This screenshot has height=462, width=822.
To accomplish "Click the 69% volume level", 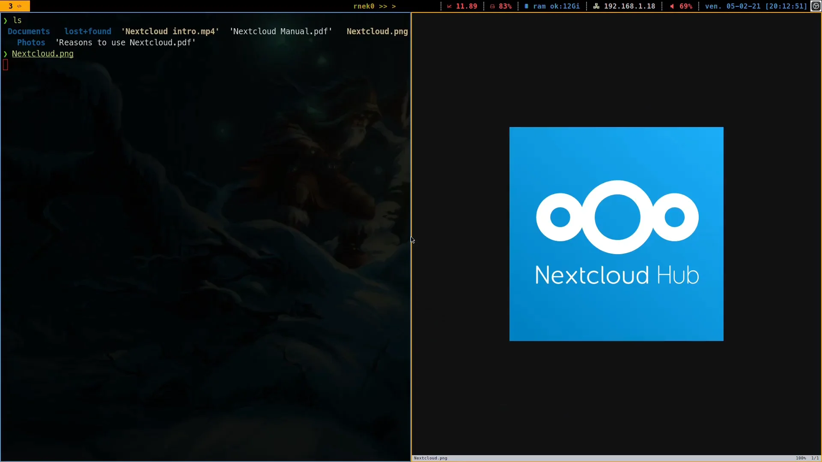I will click(x=686, y=6).
